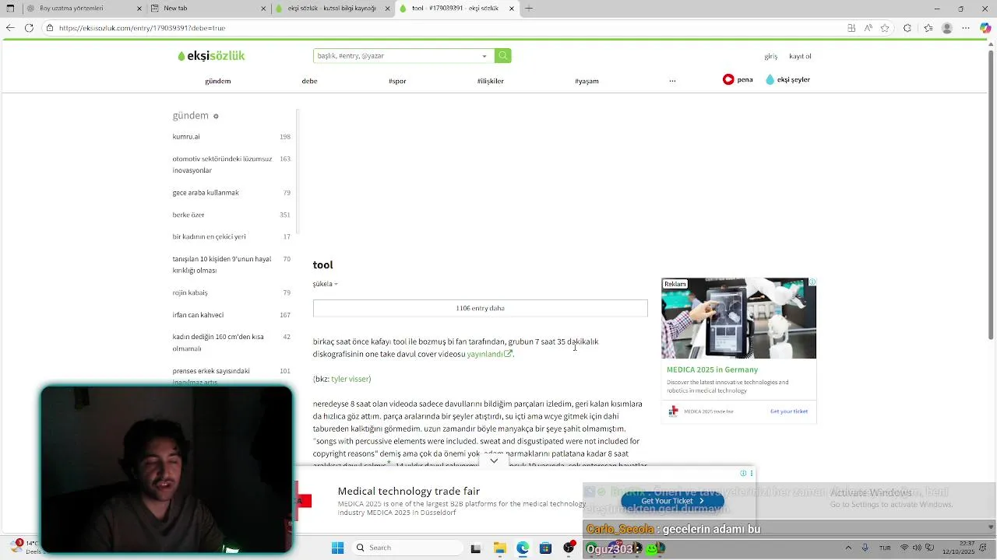Open Microsoft Store from the taskbar
This screenshot has width=997, height=560.
tap(545, 548)
